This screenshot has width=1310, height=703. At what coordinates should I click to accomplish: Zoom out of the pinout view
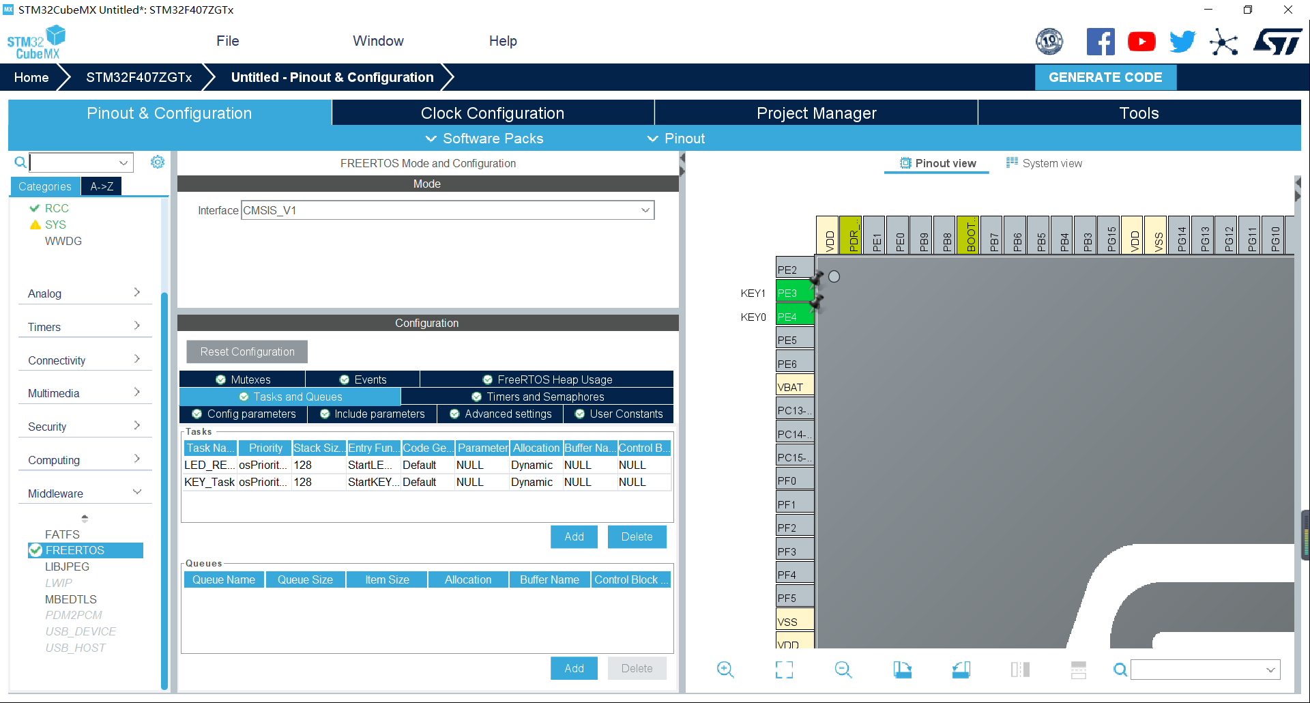(843, 670)
